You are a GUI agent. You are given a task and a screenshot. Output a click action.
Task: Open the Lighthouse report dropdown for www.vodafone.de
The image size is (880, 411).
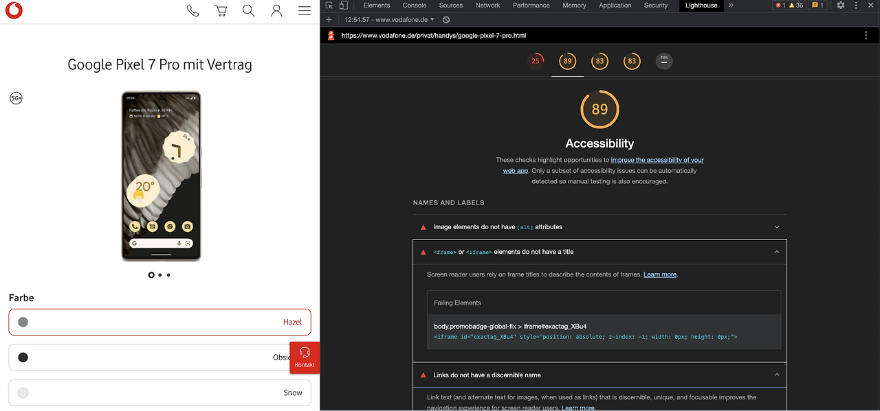(x=430, y=19)
